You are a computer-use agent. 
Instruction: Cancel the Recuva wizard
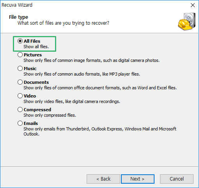(177, 179)
